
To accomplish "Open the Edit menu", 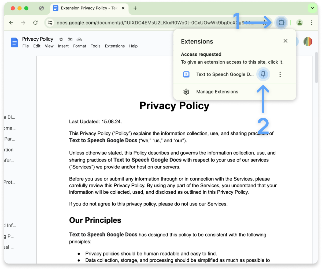I will pos(37,46).
